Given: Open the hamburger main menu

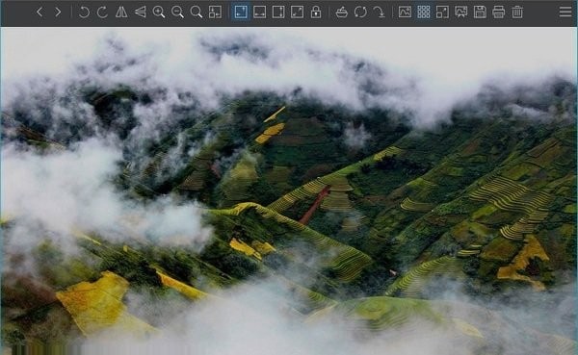Looking at the screenshot, I should click(565, 12).
